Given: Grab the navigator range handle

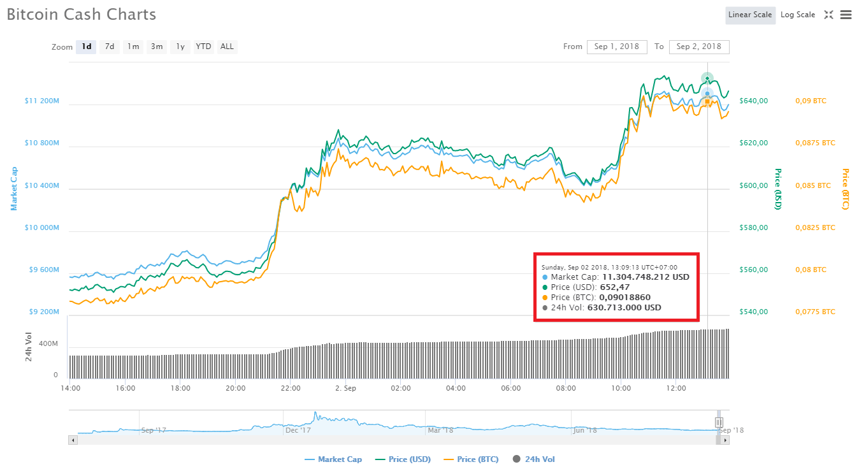Looking at the screenshot, I should click(x=719, y=422).
